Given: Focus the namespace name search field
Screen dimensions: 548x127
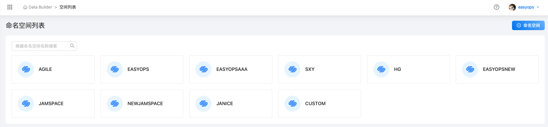Looking at the screenshot, I should [x=44, y=46].
